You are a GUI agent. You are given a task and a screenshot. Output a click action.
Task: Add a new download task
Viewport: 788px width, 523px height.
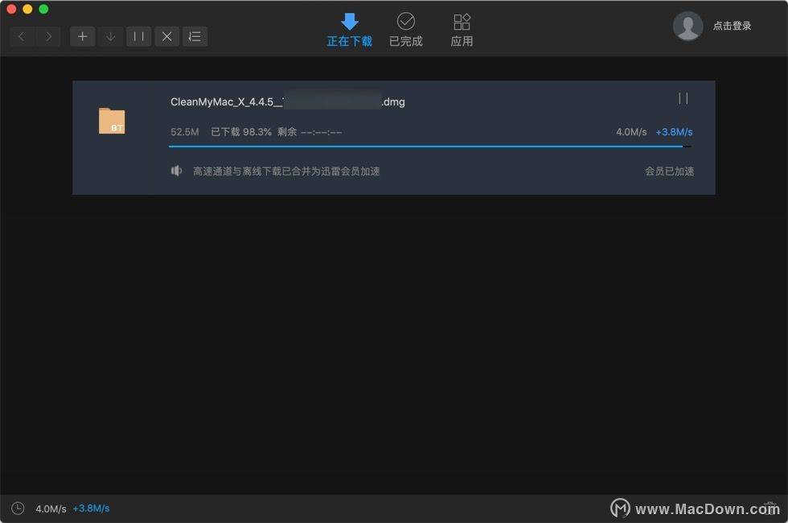[82, 36]
